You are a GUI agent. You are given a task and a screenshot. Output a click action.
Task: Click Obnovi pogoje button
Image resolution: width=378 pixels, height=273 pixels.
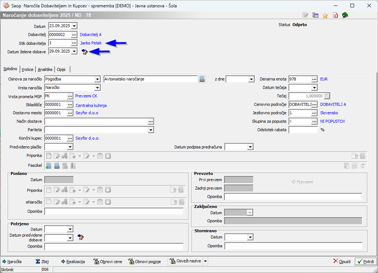coord(144,262)
